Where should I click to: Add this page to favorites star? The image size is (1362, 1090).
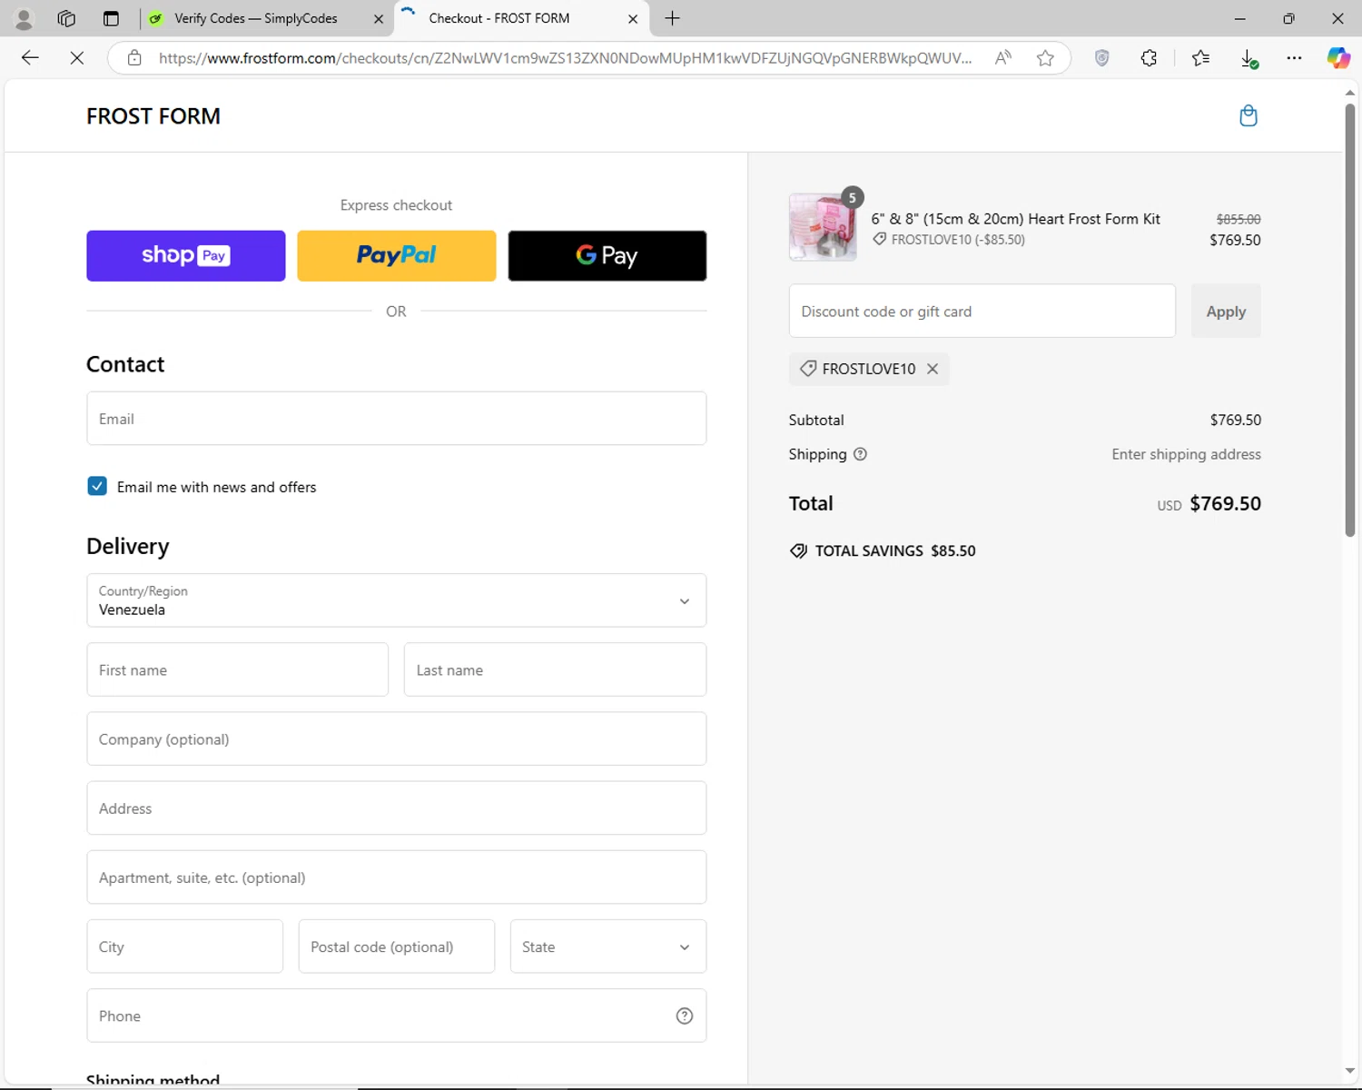pyautogui.click(x=1045, y=58)
